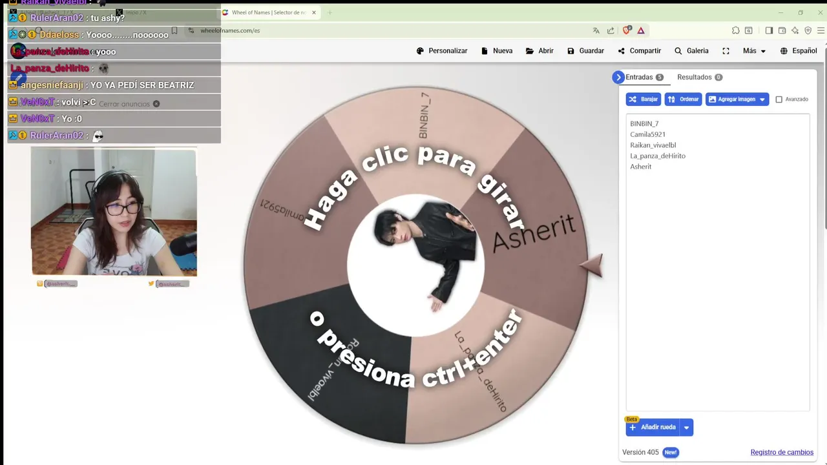
Task: Expand the Más menu
Action: tap(754, 51)
